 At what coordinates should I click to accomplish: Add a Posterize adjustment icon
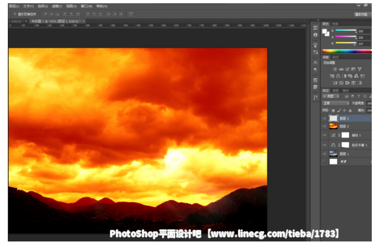(341, 83)
